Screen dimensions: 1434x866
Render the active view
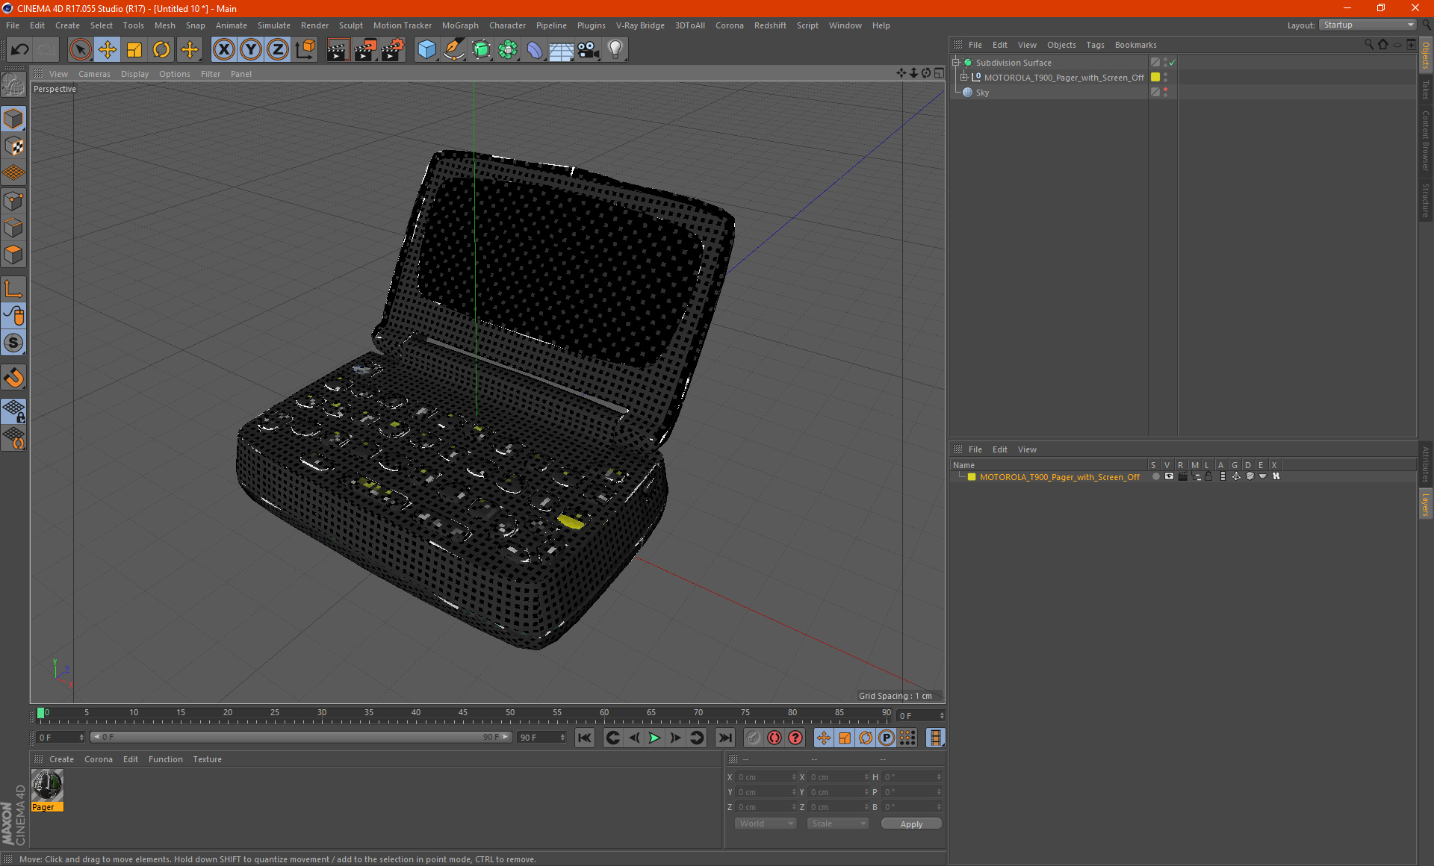point(338,50)
